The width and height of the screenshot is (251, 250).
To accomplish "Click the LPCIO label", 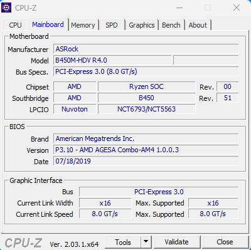I will (x=39, y=110).
